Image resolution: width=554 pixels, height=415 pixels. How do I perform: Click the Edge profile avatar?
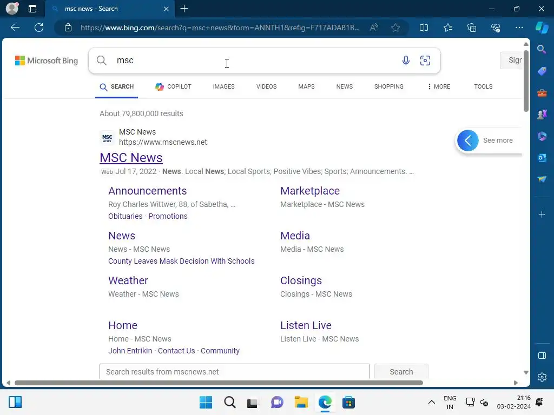point(12,9)
